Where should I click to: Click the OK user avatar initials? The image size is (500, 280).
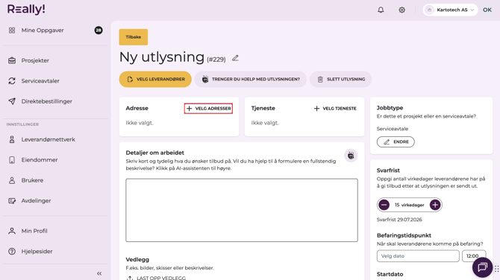(x=487, y=10)
